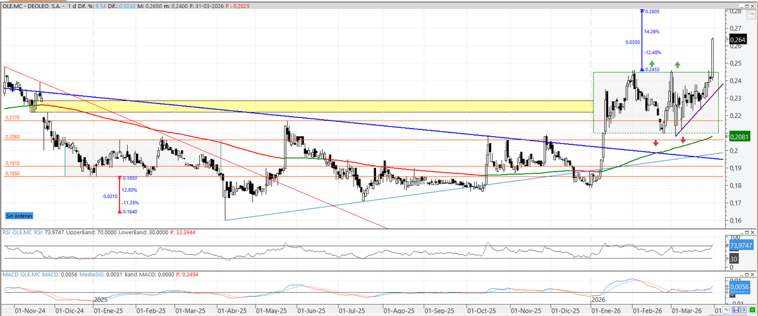The image size is (758, 316).
Task: Click the 0.1640 downside target label
Action: 130,211
